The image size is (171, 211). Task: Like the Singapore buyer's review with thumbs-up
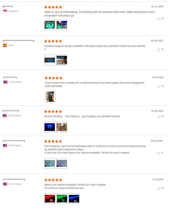[x=159, y=19]
